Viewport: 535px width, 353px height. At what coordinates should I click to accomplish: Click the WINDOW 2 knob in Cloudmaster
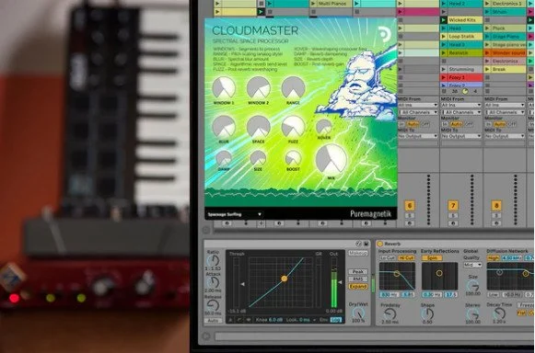click(259, 88)
